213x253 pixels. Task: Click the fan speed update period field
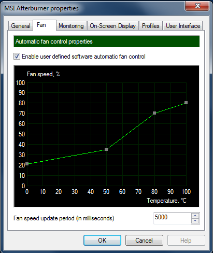pyautogui.click(x=172, y=218)
